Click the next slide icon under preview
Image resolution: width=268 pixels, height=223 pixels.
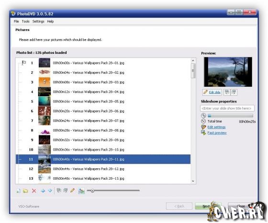point(234,92)
